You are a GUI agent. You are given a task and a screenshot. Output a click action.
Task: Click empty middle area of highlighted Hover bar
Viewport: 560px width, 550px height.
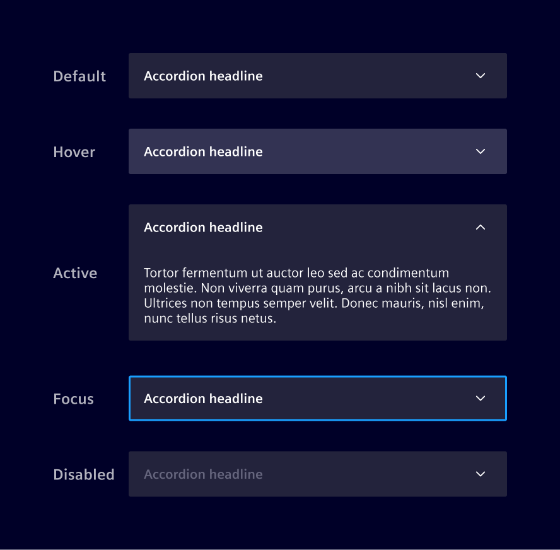click(x=366, y=151)
